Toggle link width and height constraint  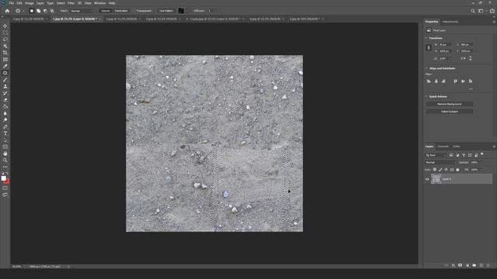click(x=429, y=47)
